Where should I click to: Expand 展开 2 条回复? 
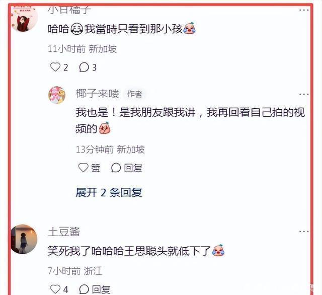(109, 192)
